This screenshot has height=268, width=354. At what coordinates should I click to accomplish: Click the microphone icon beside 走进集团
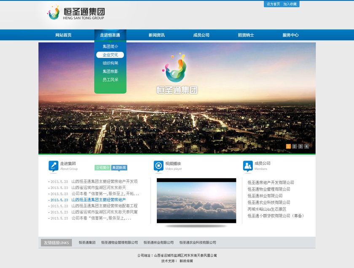pos(53,166)
